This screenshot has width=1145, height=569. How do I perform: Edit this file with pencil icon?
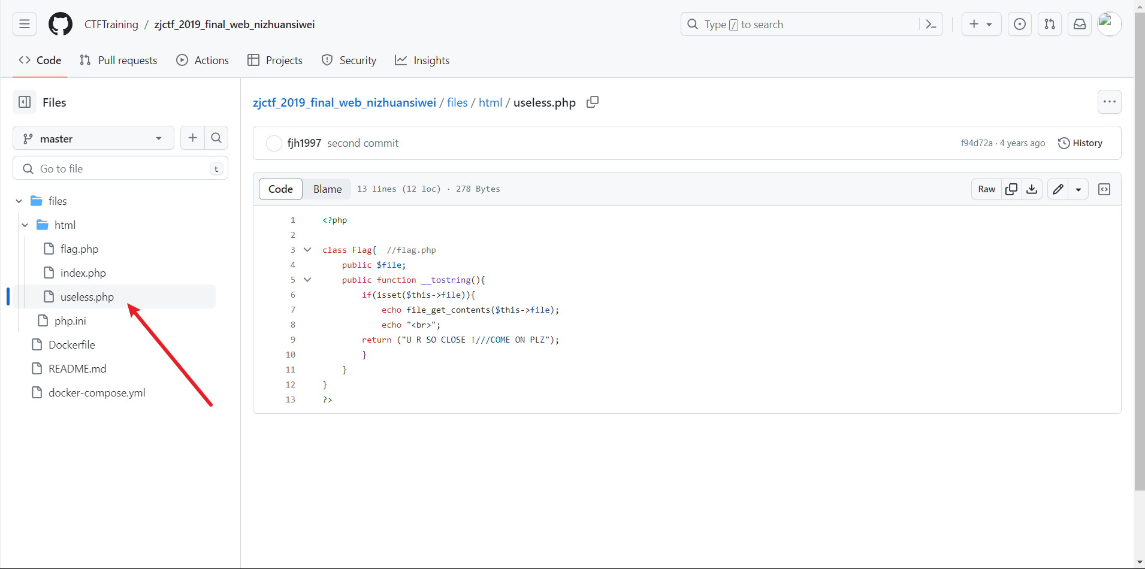[x=1058, y=189]
